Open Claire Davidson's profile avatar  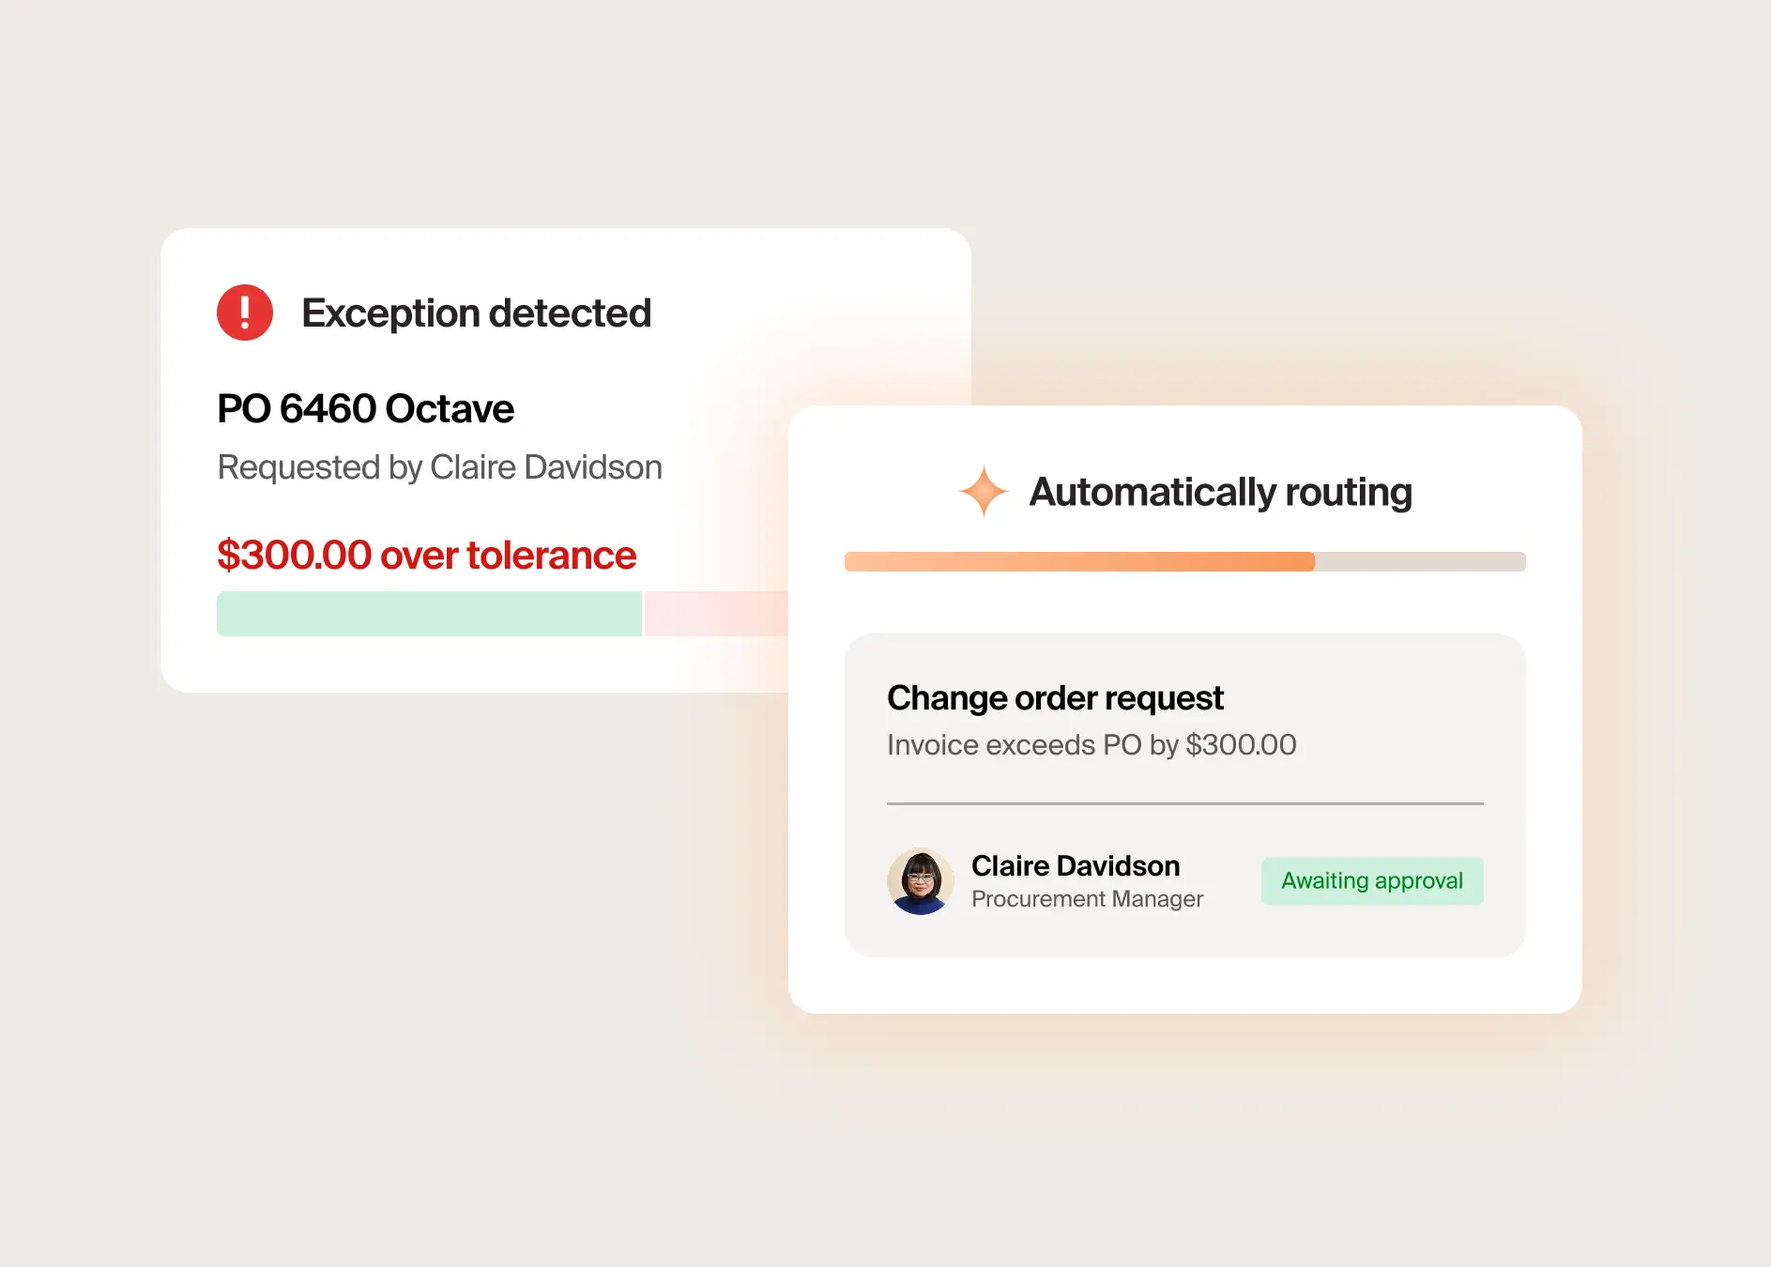(x=921, y=881)
